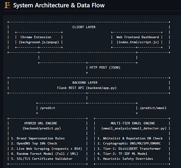Click '(background.js/popup)' text
Image resolution: width=181 pixels, height=168 pixels.
pos(39,42)
